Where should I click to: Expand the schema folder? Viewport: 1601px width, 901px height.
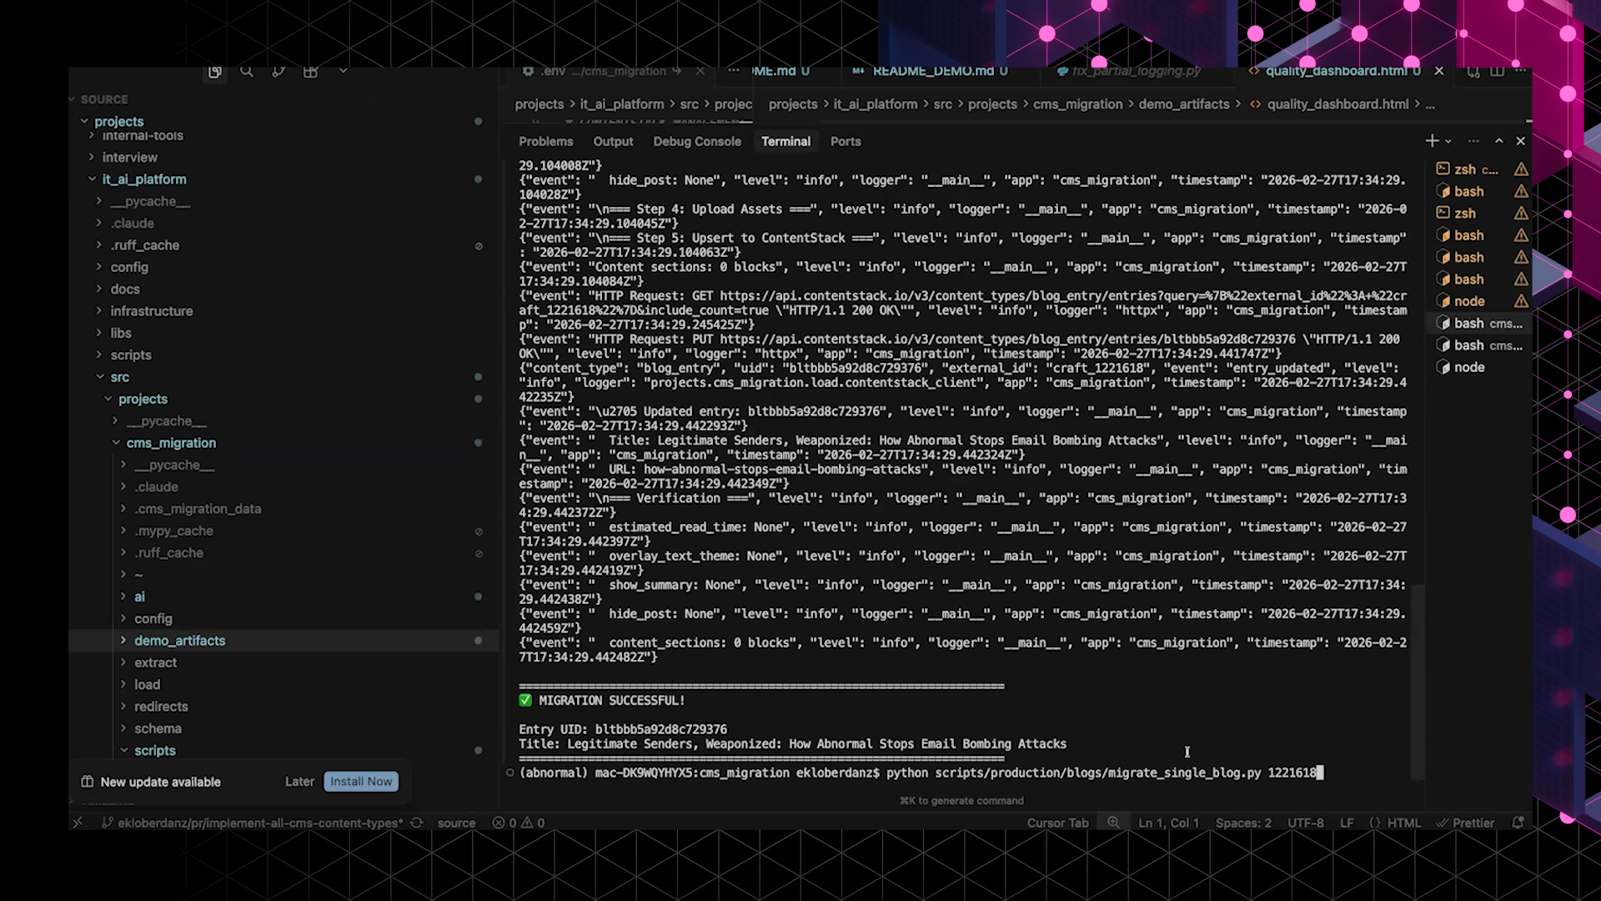[x=158, y=728]
